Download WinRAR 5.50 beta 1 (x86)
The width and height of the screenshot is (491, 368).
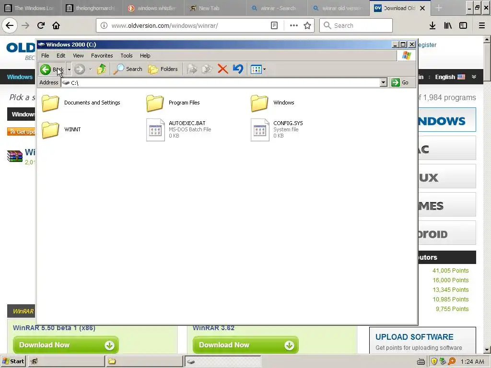click(x=66, y=345)
